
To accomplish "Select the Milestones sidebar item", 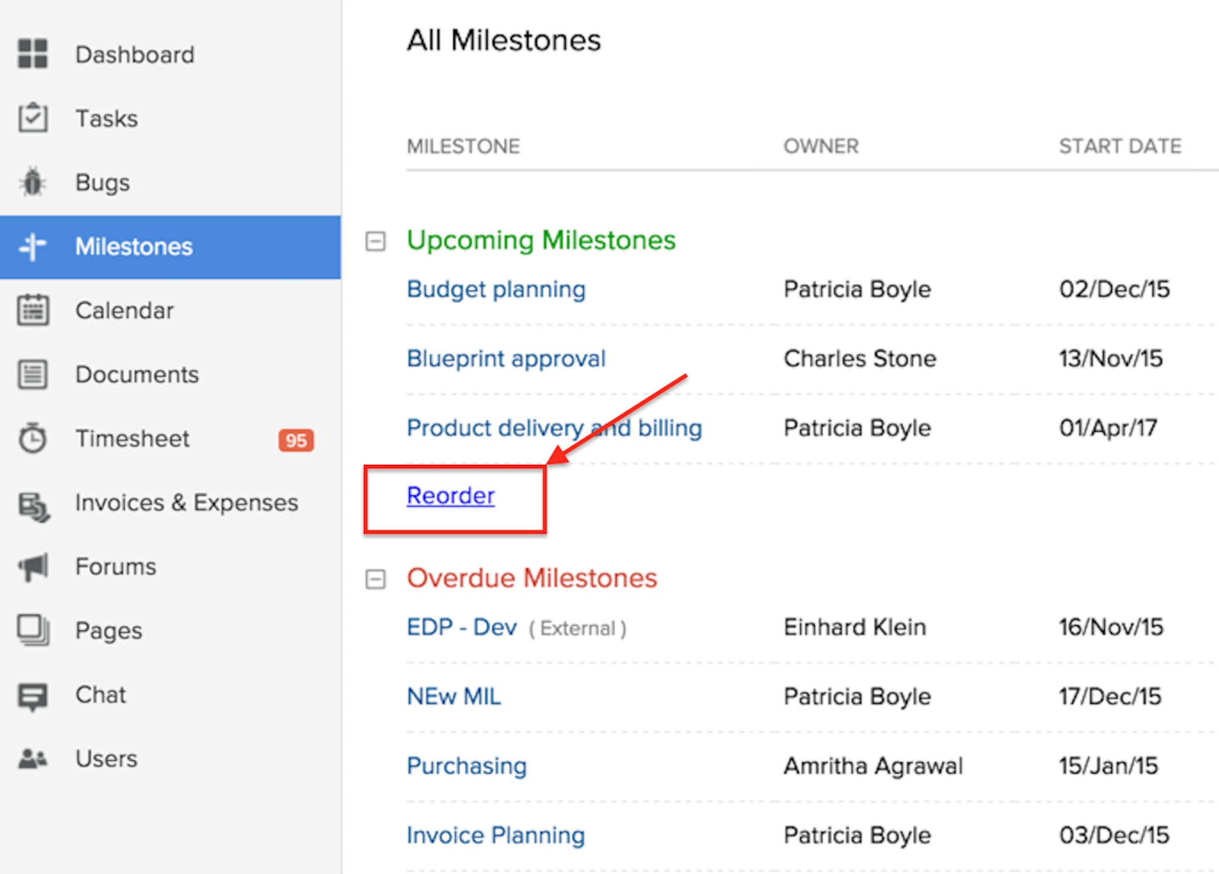I will tap(134, 247).
